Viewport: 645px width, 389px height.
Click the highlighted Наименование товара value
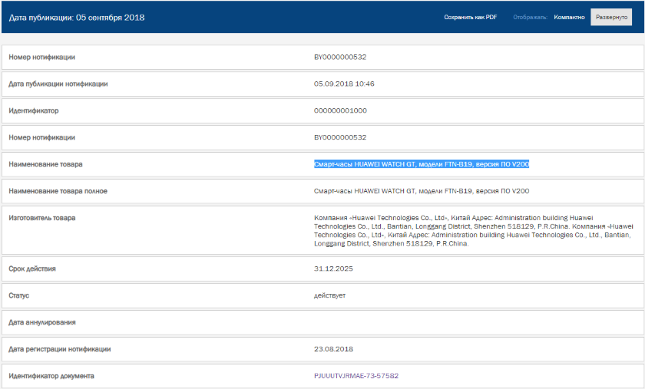point(422,164)
